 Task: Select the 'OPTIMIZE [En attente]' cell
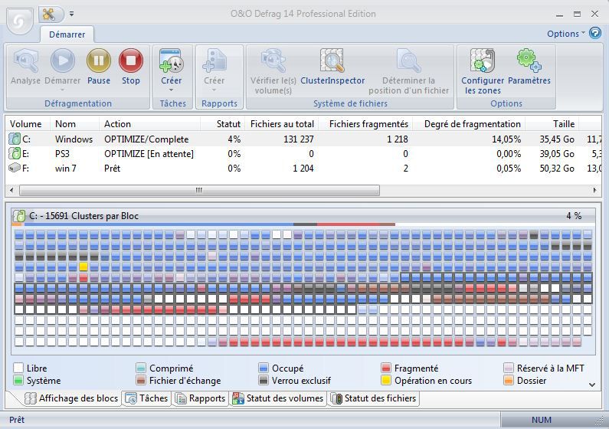point(149,154)
